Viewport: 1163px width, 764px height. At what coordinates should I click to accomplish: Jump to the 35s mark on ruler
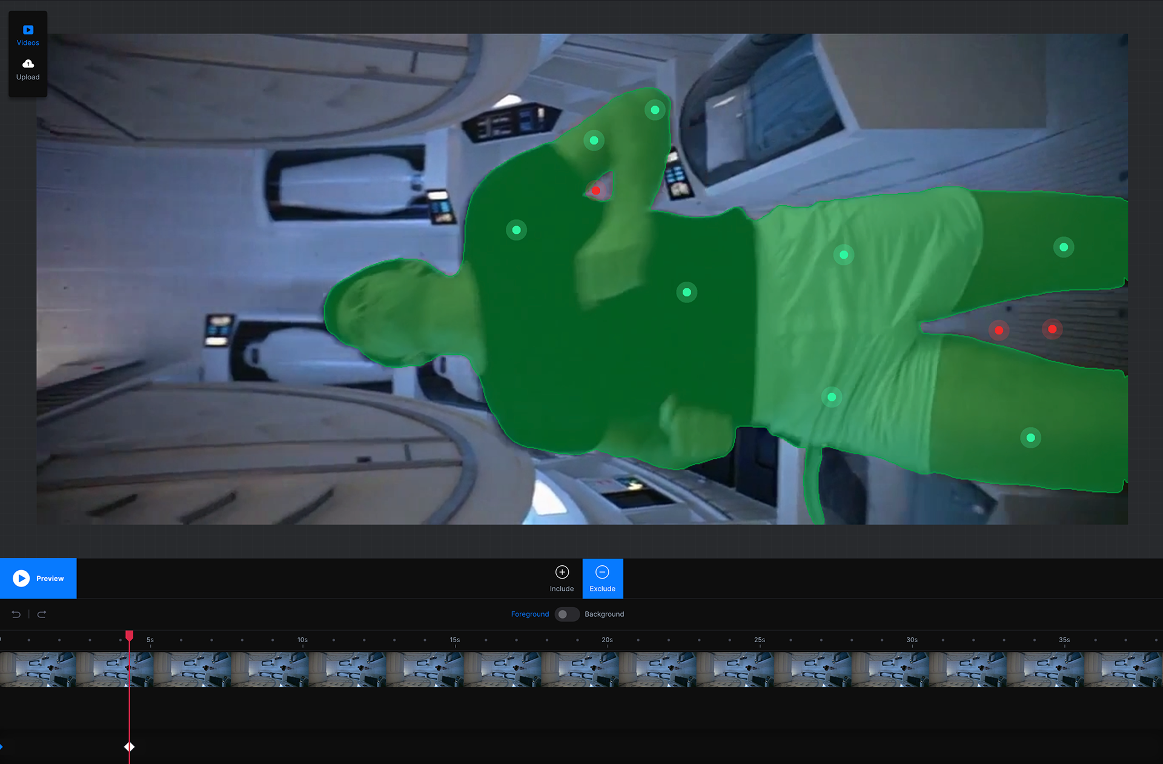point(1064,640)
